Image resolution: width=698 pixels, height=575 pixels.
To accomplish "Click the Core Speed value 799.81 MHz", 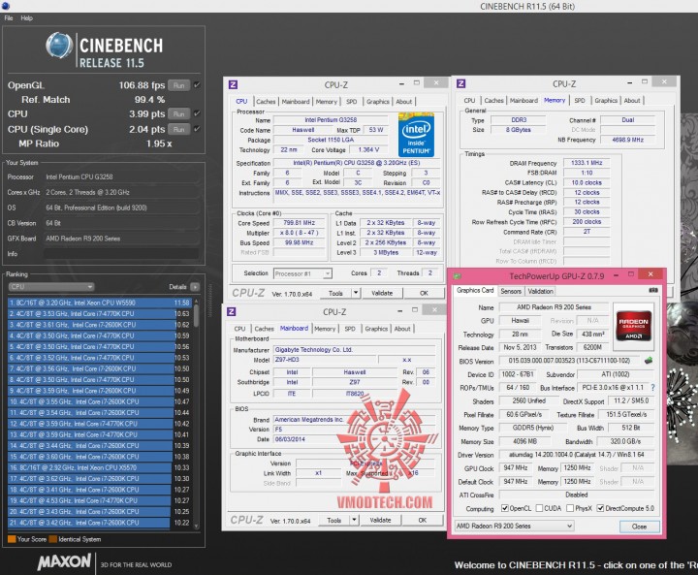I will (x=300, y=223).
